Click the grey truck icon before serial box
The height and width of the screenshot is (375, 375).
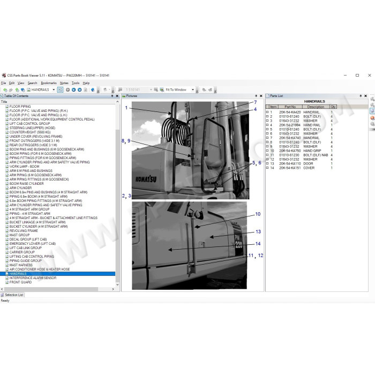point(120,89)
